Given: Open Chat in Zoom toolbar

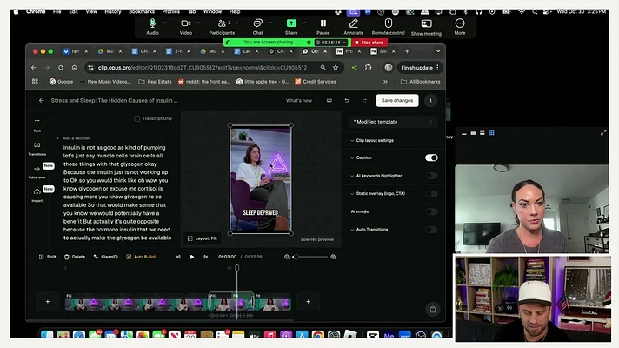Looking at the screenshot, I should click(258, 26).
